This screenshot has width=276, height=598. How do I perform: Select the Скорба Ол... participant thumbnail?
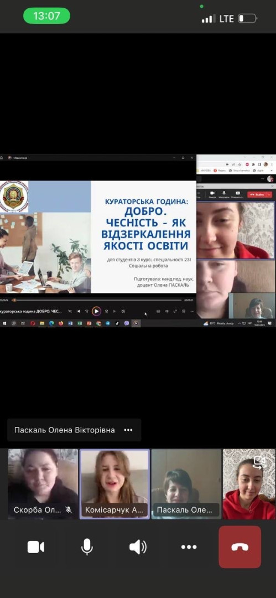pyautogui.click(x=43, y=484)
